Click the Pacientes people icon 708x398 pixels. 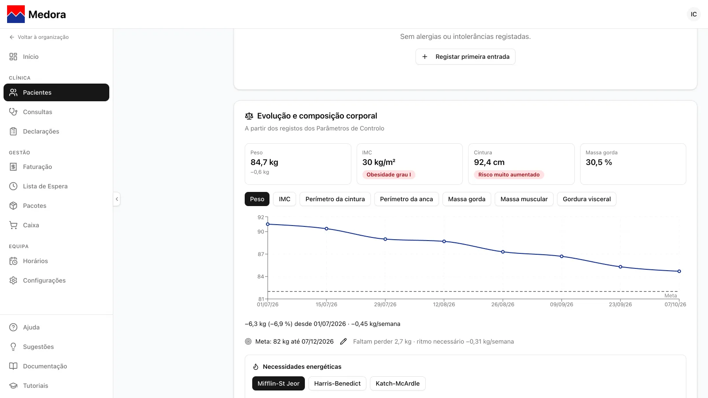pos(13,92)
